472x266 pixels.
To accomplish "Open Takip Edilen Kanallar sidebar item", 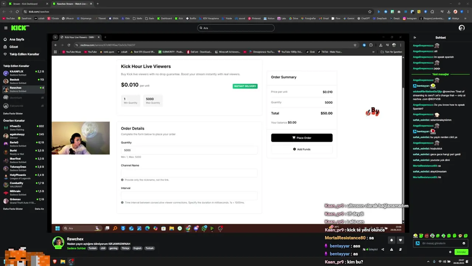I will (24, 54).
